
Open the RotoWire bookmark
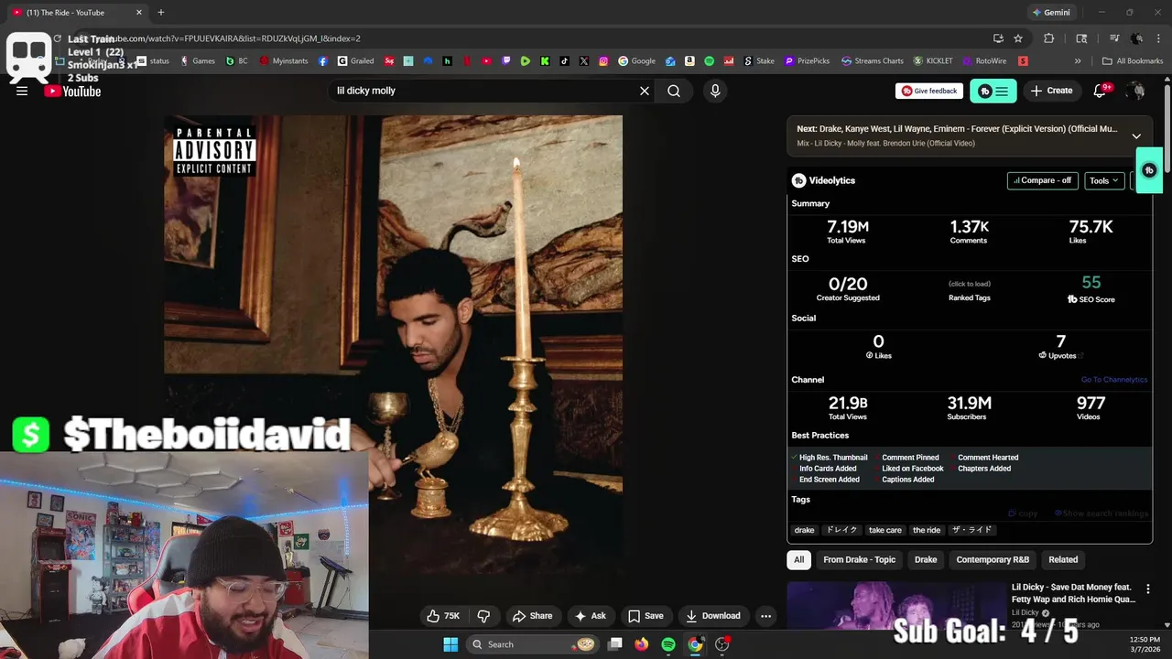[983, 61]
